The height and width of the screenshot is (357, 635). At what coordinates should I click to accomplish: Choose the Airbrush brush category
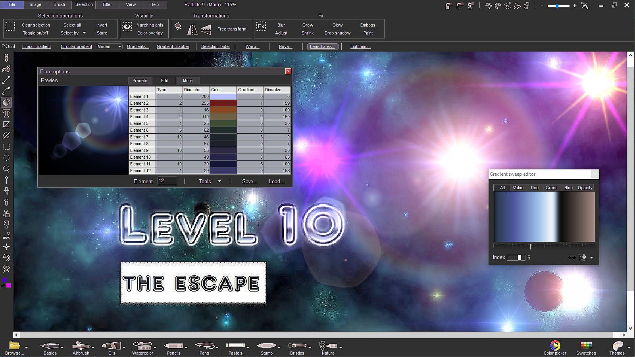tap(81, 346)
